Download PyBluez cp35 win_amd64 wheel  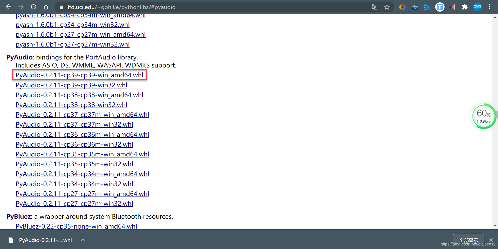76,226
